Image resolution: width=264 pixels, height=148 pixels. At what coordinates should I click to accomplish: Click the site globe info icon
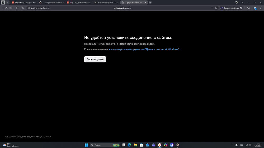pos(29,8)
